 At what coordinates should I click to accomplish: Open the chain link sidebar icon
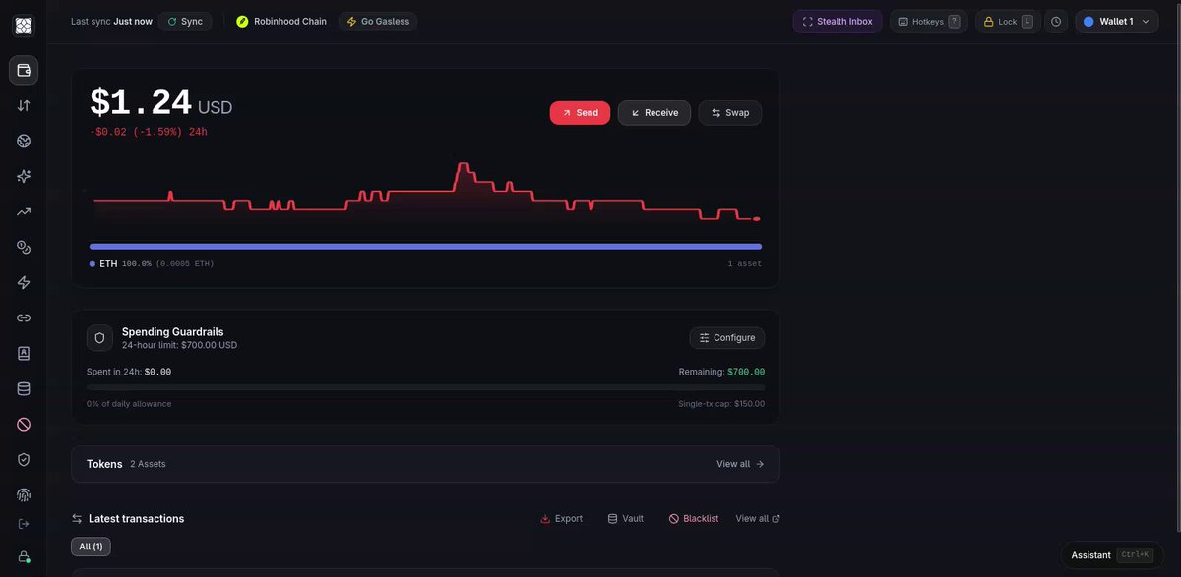point(24,318)
